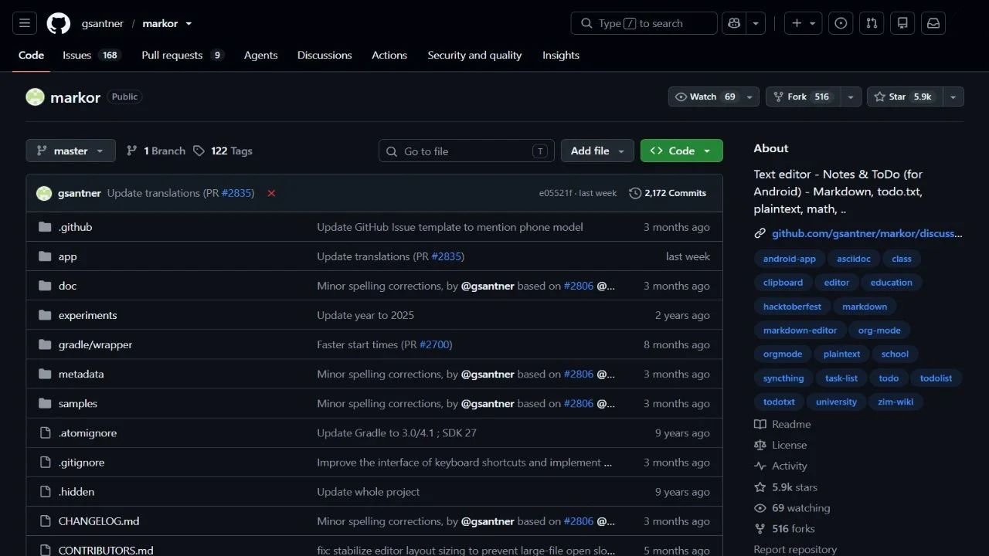989x556 pixels.
Task: Open the Repositories icon in the header
Action: tap(902, 23)
